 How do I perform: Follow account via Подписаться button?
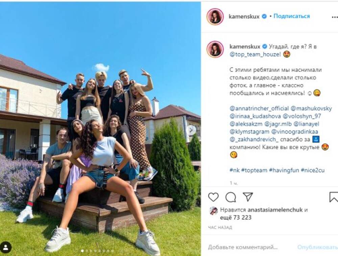pyautogui.click(x=292, y=16)
